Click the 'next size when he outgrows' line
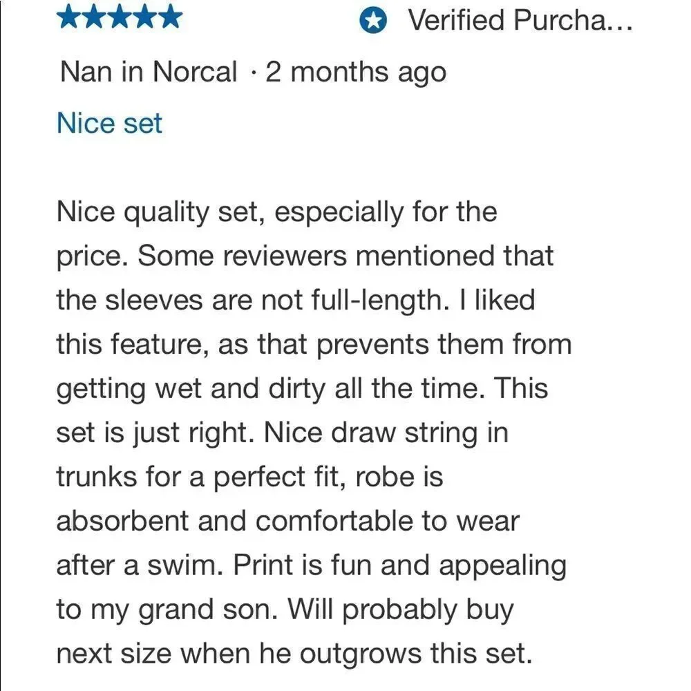 [x=294, y=654]
